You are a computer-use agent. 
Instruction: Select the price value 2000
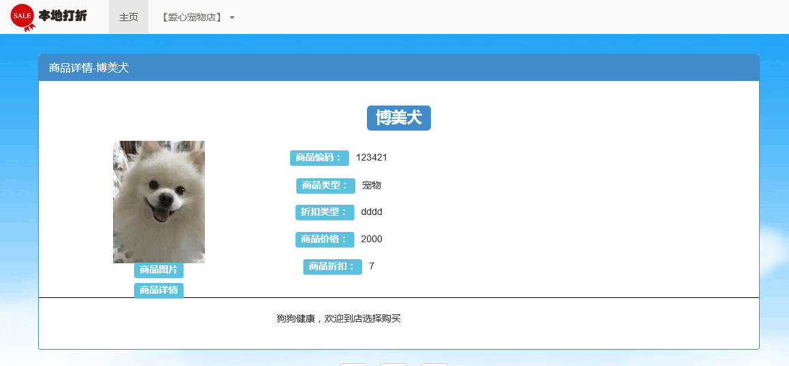pos(371,239)
